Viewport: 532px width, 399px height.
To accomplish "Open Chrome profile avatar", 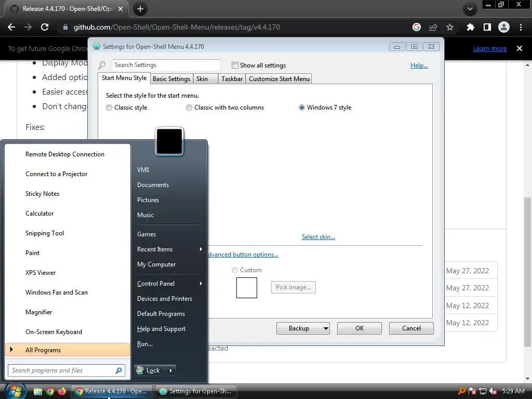I will click(x=504, y=27).
